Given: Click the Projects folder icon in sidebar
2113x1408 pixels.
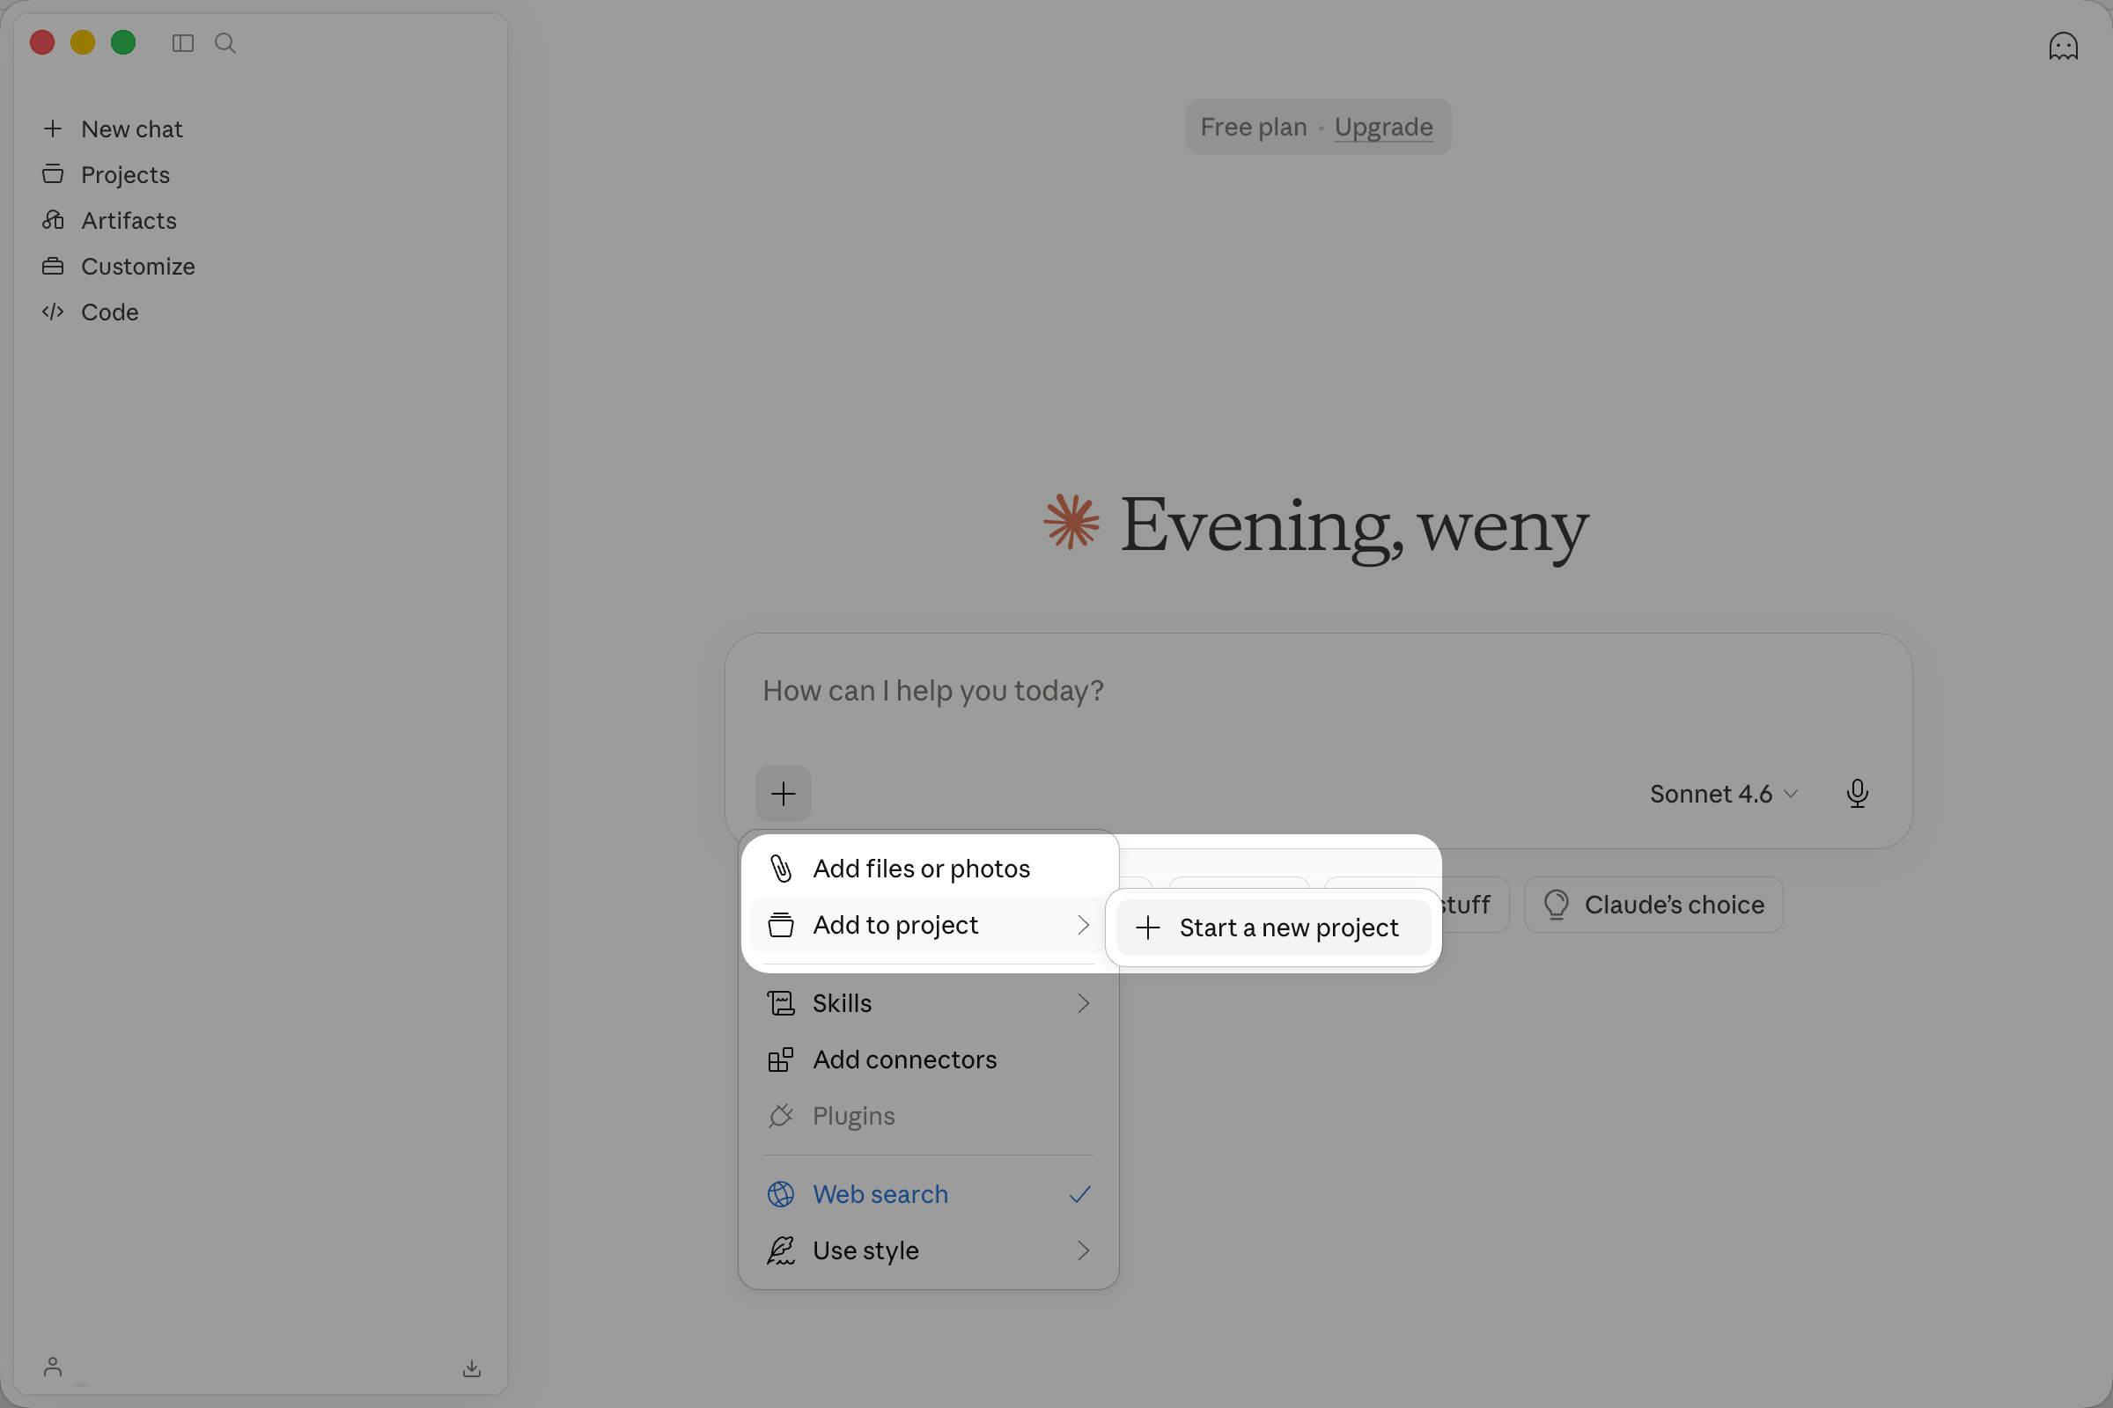Looking at the screenshot, I should tap(53, 174).
